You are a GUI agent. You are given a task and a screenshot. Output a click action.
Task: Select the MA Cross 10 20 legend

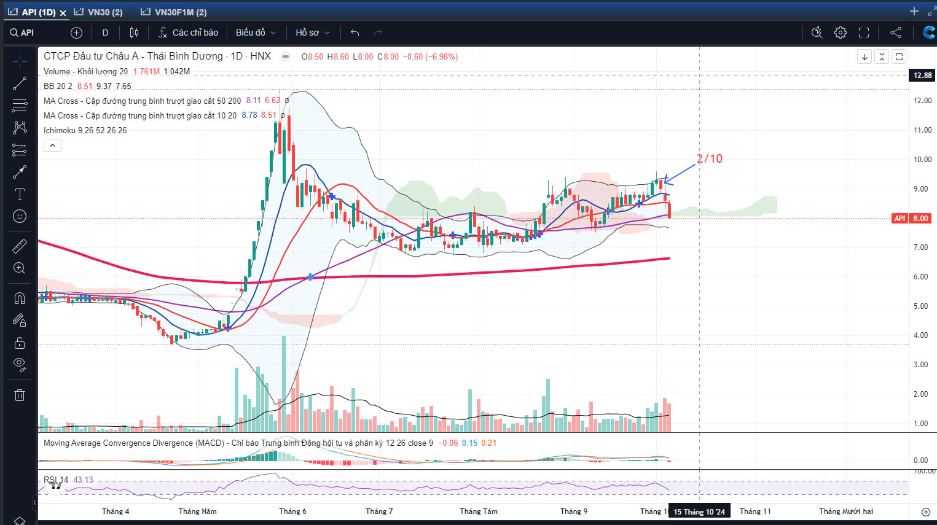pyautogui.click(x=139, y=115)
